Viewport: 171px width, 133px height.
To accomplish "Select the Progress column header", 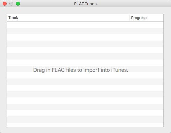I will (146, 18).
